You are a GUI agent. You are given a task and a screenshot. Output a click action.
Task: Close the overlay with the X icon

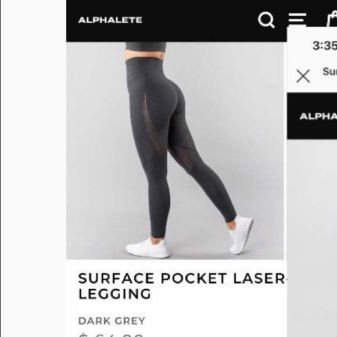coord(303,76)
